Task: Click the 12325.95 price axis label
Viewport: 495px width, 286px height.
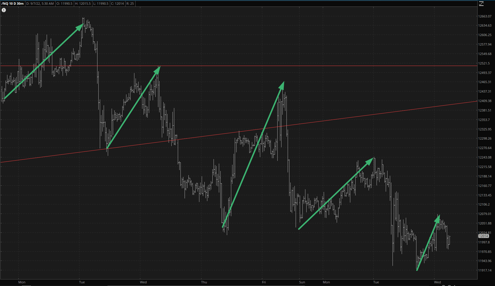Action: coord(485,129)
